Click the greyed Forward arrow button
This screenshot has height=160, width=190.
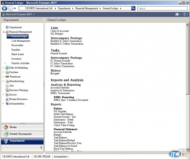pyautogui.click(x=10, y=8)
